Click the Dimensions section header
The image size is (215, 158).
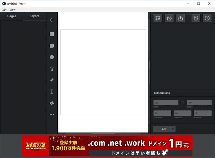(162, 93)
